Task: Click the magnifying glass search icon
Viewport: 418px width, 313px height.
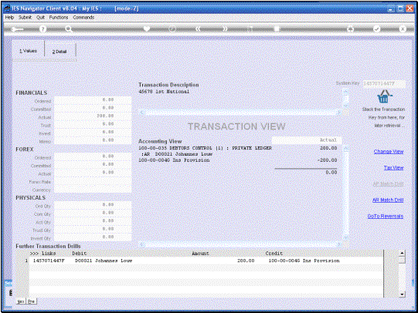Action: pos(69,29)
